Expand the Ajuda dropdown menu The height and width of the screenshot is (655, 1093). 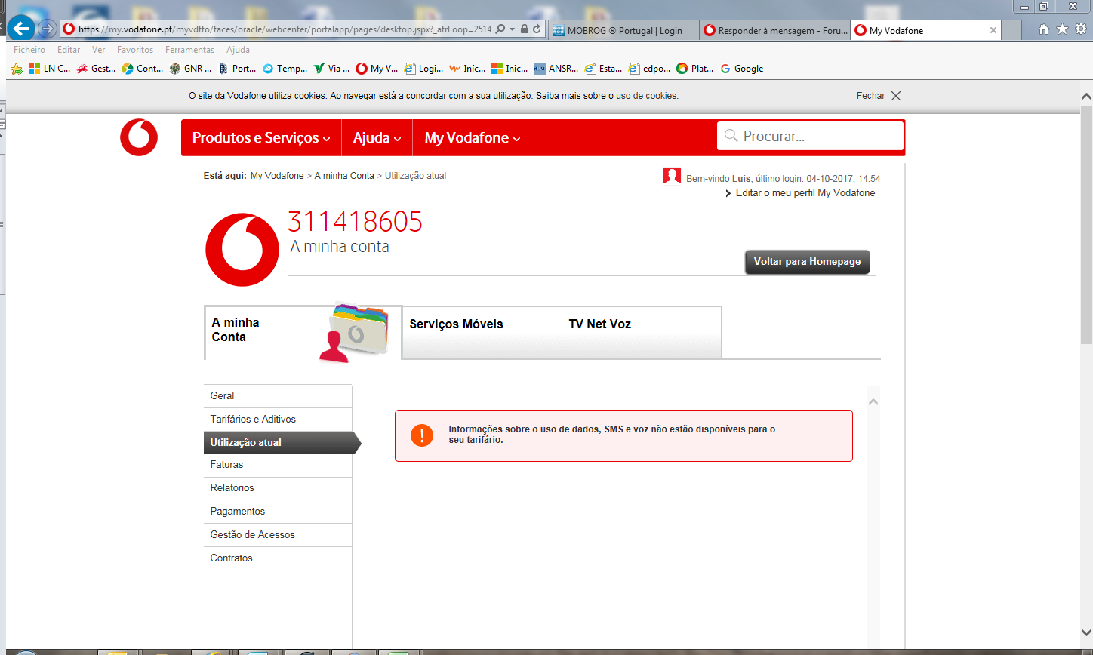377,138
